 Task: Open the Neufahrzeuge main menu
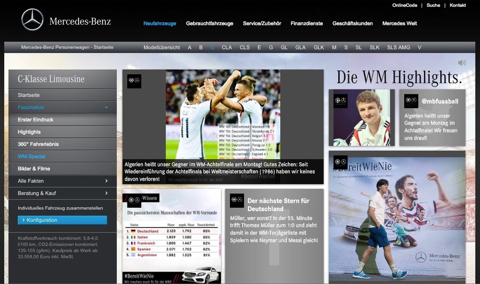[x=160, y=23]
